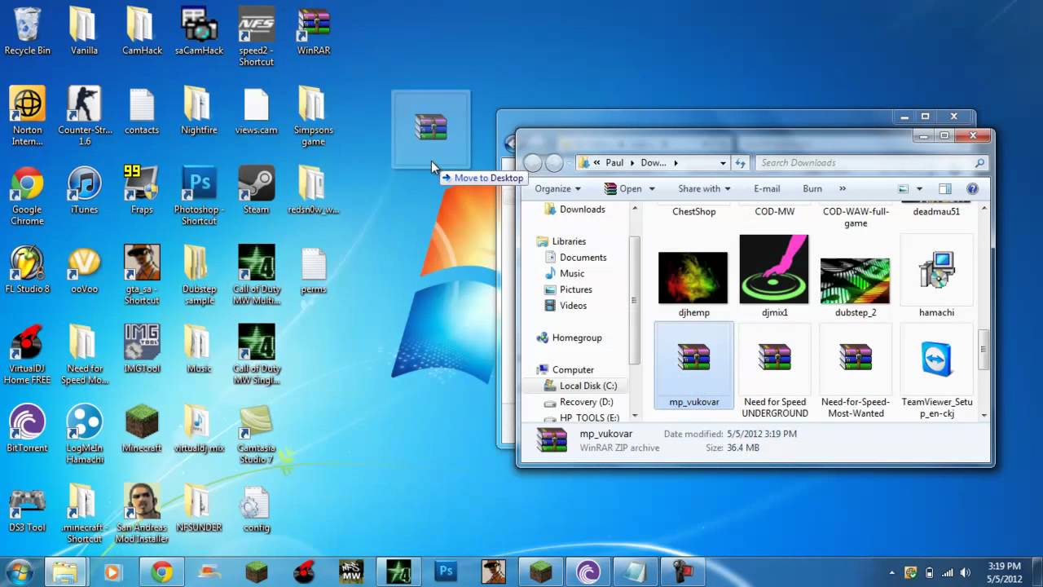Select the WinRAR desktop shortcut
Image resolution: width=1043 pixels, height=587 pixels.
[314, 31]
